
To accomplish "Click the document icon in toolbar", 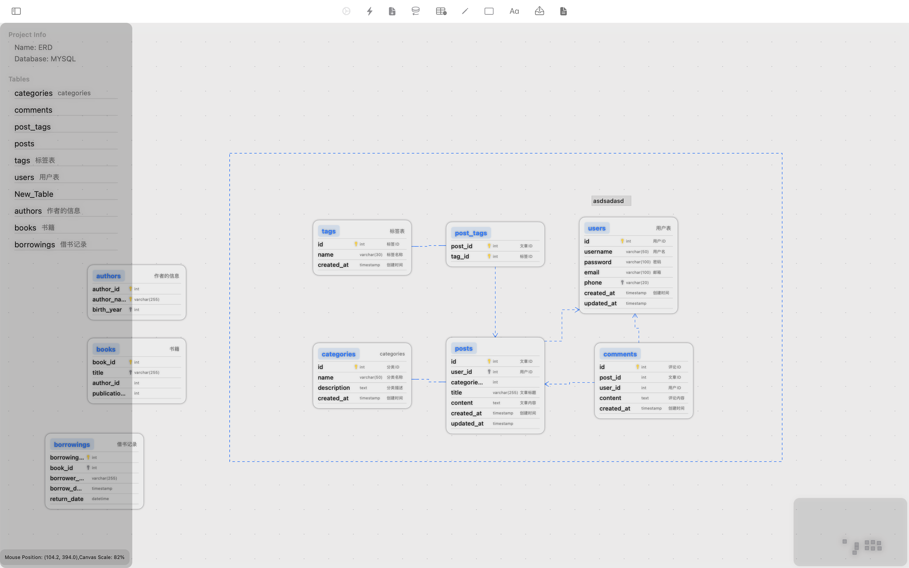I will [563, 11].
